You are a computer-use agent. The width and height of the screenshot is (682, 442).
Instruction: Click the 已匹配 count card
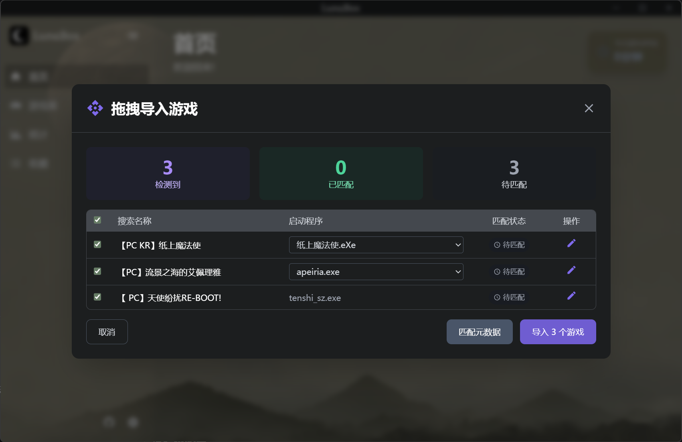tap(341, 174)
